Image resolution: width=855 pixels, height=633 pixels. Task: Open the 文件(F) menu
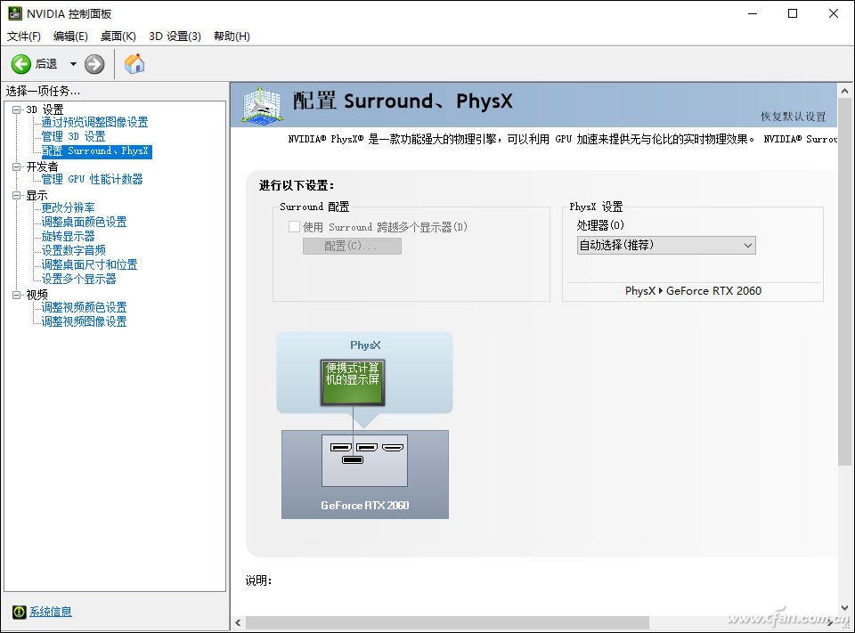point(24,36)
